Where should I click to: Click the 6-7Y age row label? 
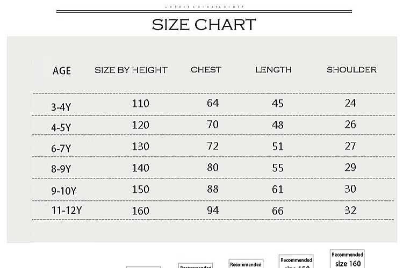click(61, 149)
